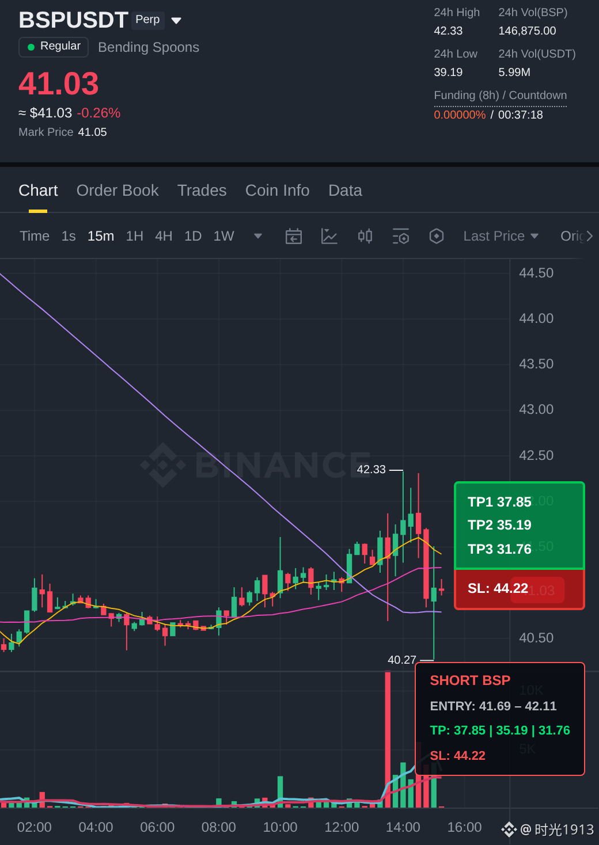Click the 40.27 low price marker on chart
Image resolution: width=599 pixels, height=845 pixels.
pos(402,660)
